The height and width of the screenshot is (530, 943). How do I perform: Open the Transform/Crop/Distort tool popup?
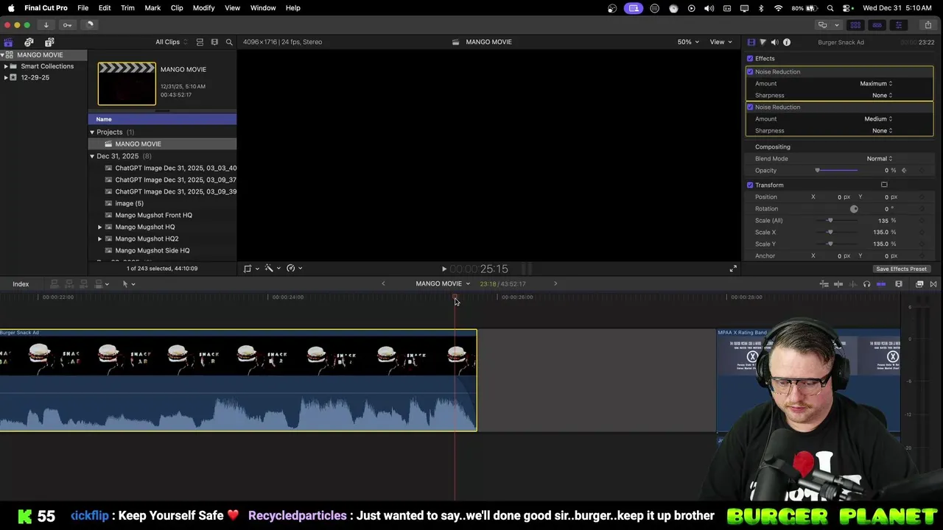[250, 269]
